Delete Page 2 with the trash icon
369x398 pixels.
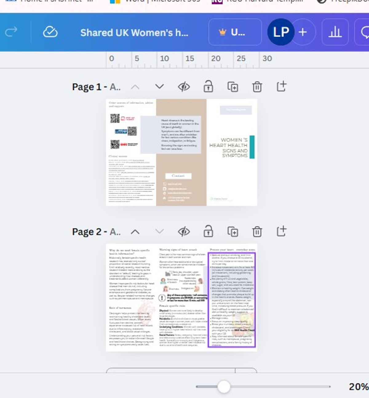(257, 232)
